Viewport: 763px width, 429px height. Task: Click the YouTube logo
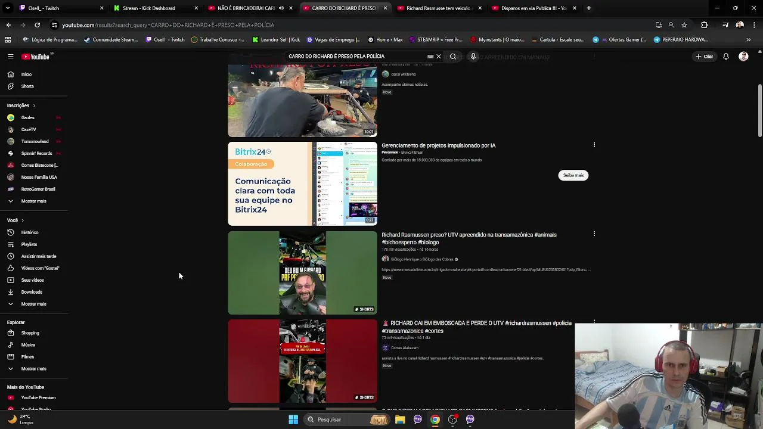(x=36, y=57)
